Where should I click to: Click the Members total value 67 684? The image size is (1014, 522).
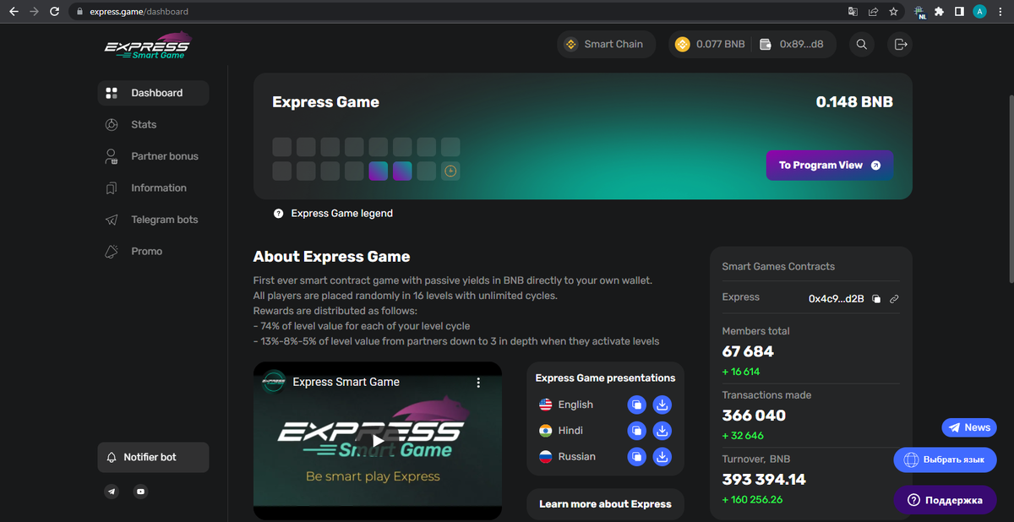[x=748, y=351]
